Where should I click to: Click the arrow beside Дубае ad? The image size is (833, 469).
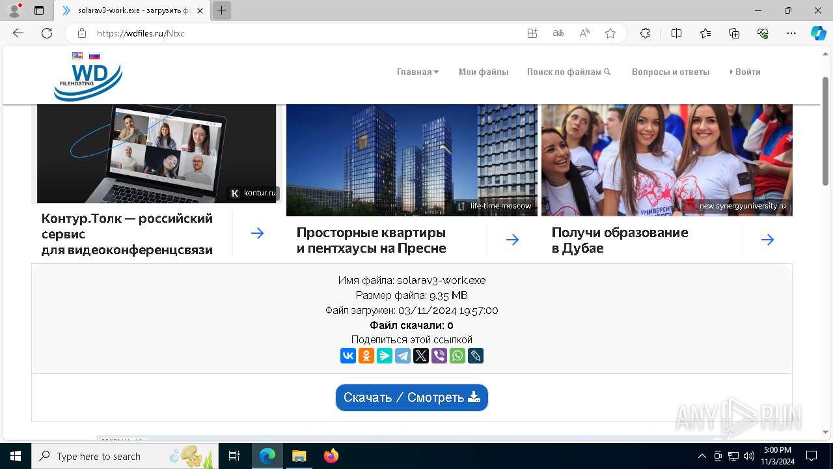tap(768, 240)
